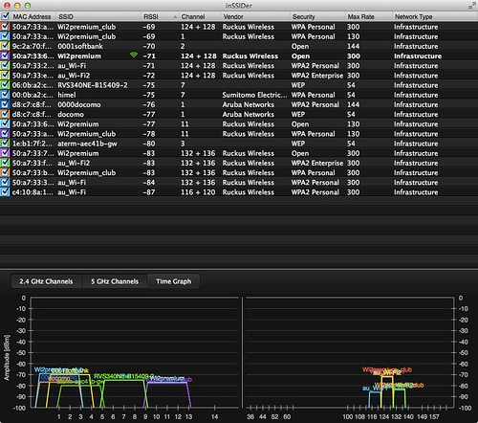Viewport: 478px width, 423px height.
Task: Click the SSID column header
Action: (66, 16)
